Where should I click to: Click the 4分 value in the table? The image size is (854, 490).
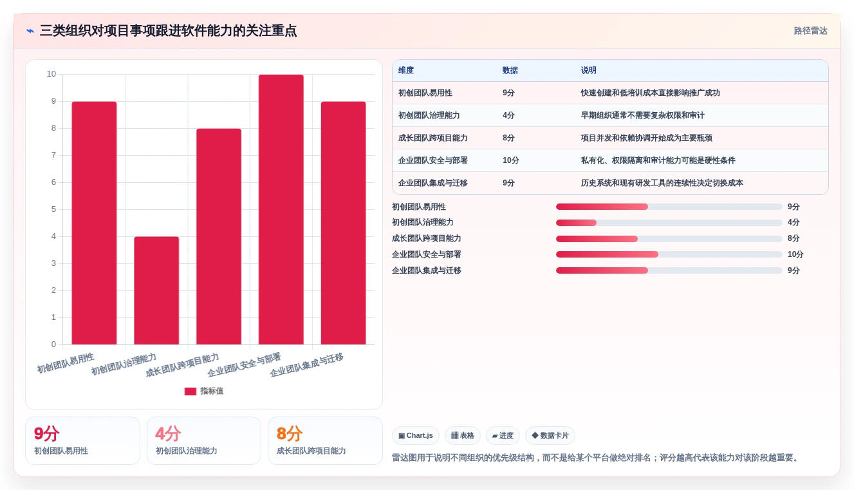[x=509, y=115]
